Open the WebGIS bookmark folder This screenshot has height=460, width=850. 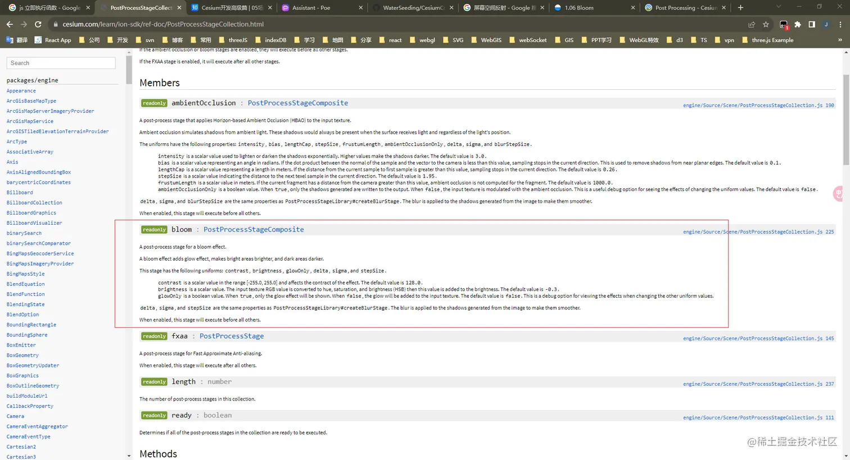[x=486, y=40]
